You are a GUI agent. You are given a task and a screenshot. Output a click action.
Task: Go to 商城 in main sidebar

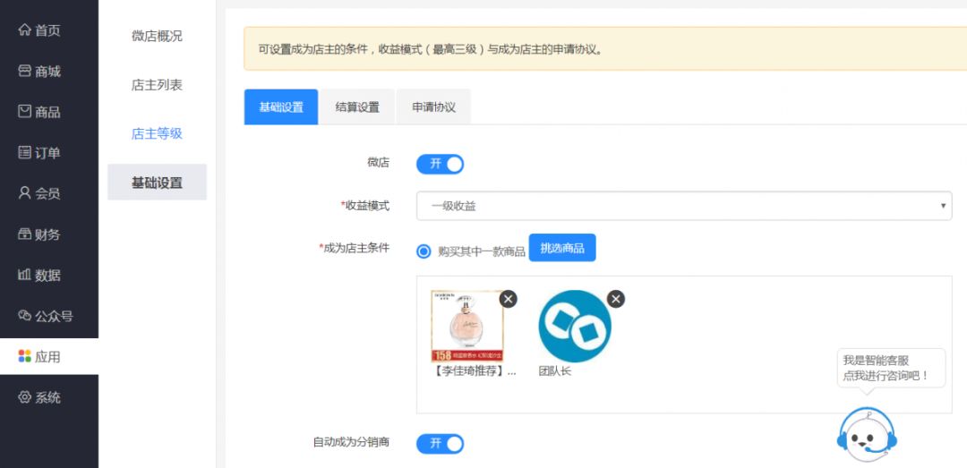point(48,71)
